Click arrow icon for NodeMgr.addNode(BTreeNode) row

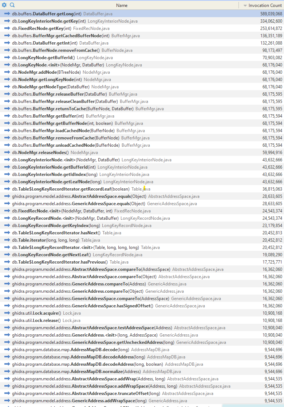tap(7, 72)
